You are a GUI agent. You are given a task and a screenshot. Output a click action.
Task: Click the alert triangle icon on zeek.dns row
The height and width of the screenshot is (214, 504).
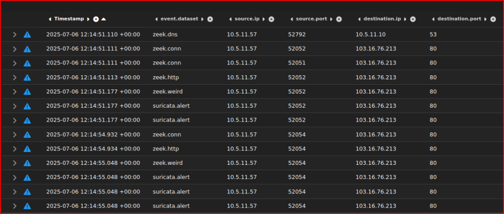[x=27, y=35]
